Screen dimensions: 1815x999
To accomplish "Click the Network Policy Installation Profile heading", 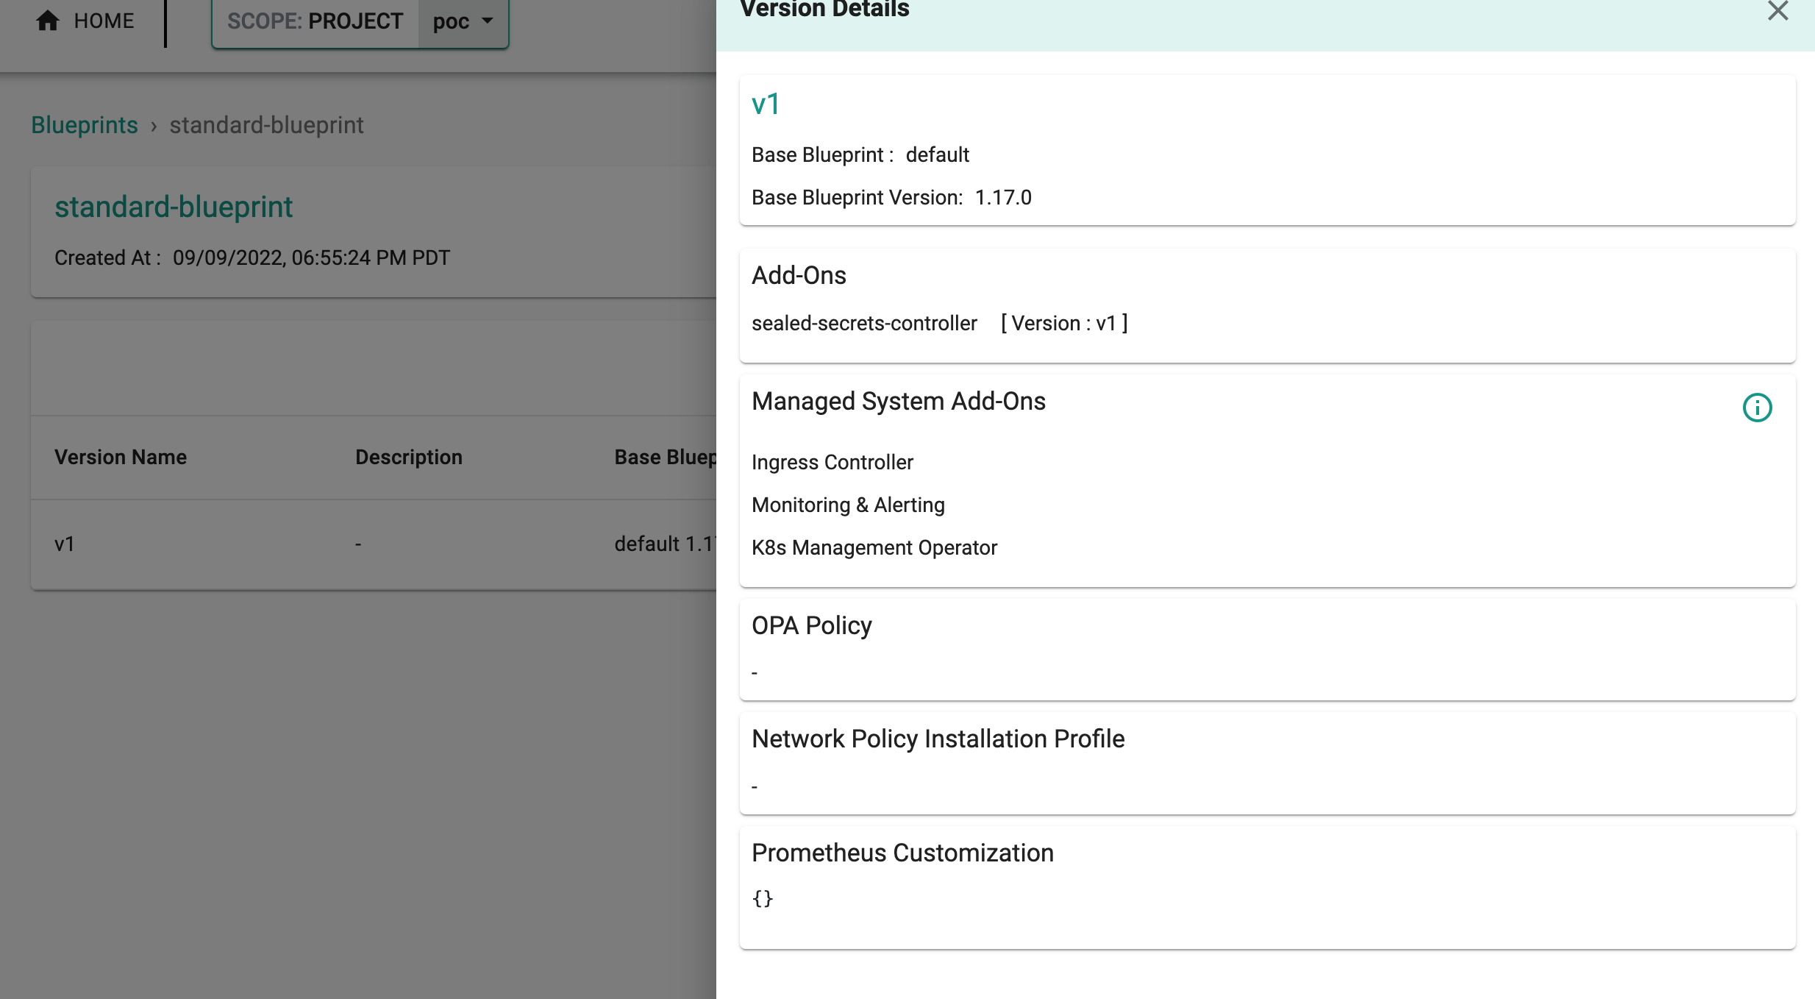I will click(x=938, y=739).
